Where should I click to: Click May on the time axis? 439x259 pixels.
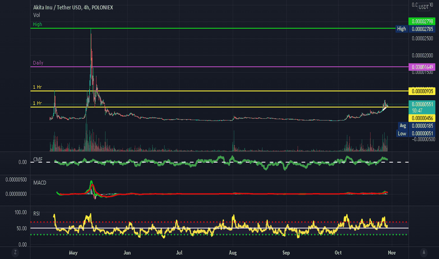pyautogui.click(x=73, y=252)
